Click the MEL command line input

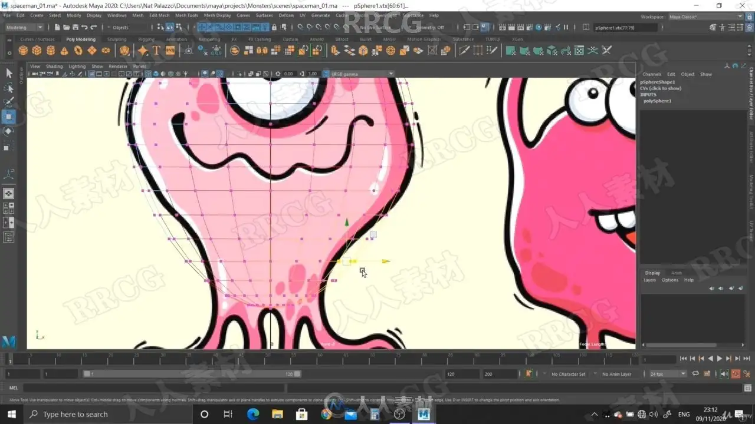pyautogui.click(x=153, y=387)
